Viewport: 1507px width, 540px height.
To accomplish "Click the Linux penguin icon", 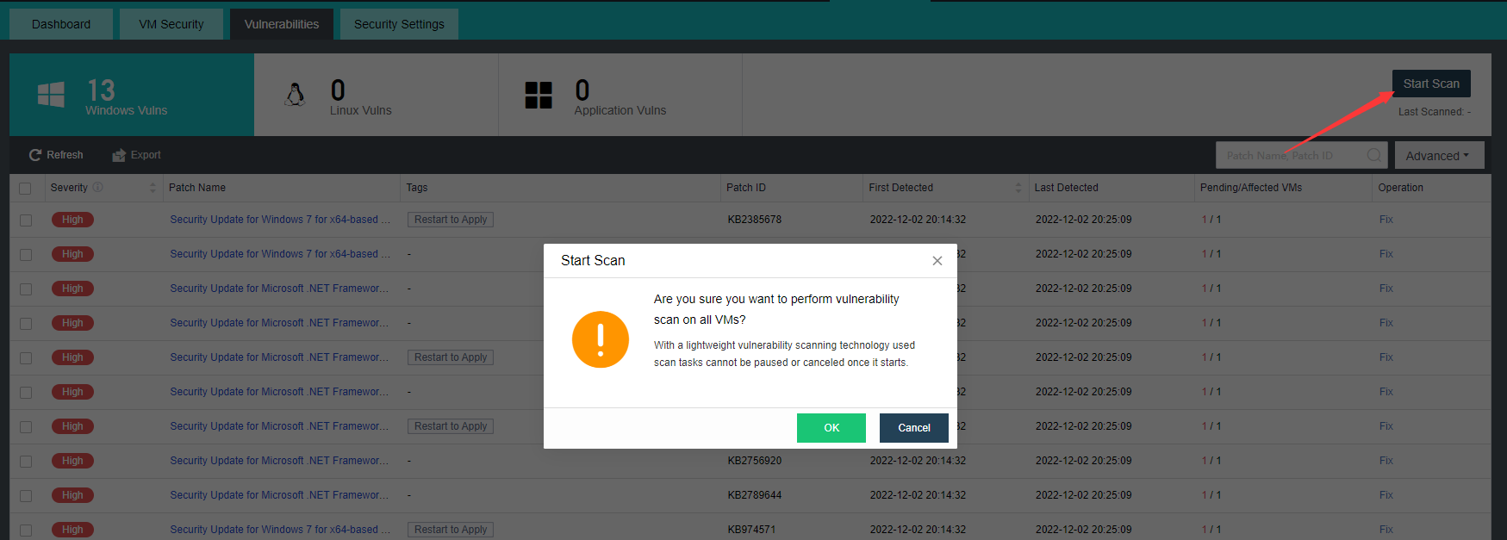I will click(295, 95).
